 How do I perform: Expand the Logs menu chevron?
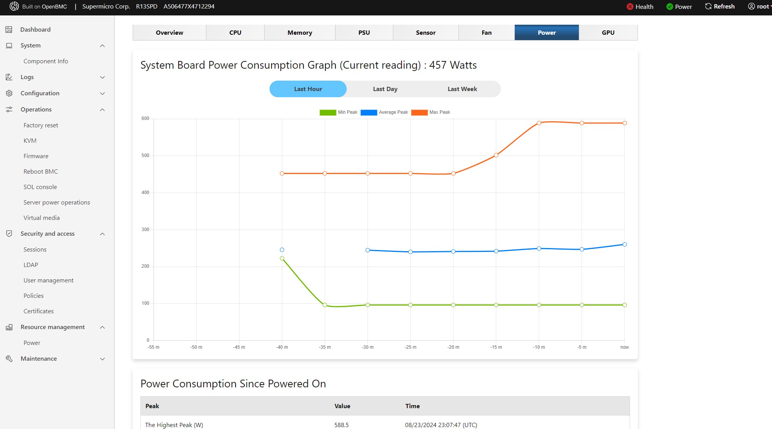[102, 77]
